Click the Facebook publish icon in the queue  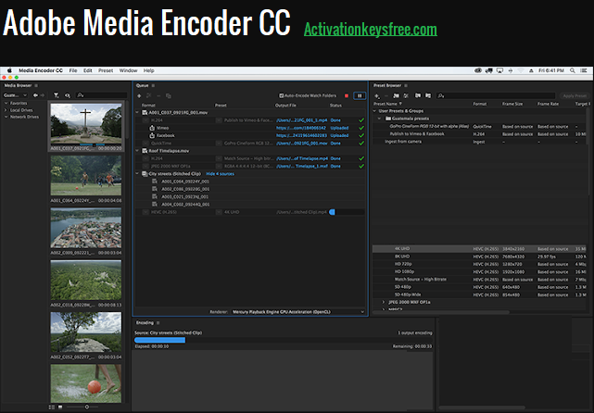click(152, 135)
